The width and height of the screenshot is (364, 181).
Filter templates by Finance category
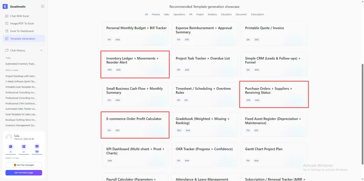click(x=156, y=15)
